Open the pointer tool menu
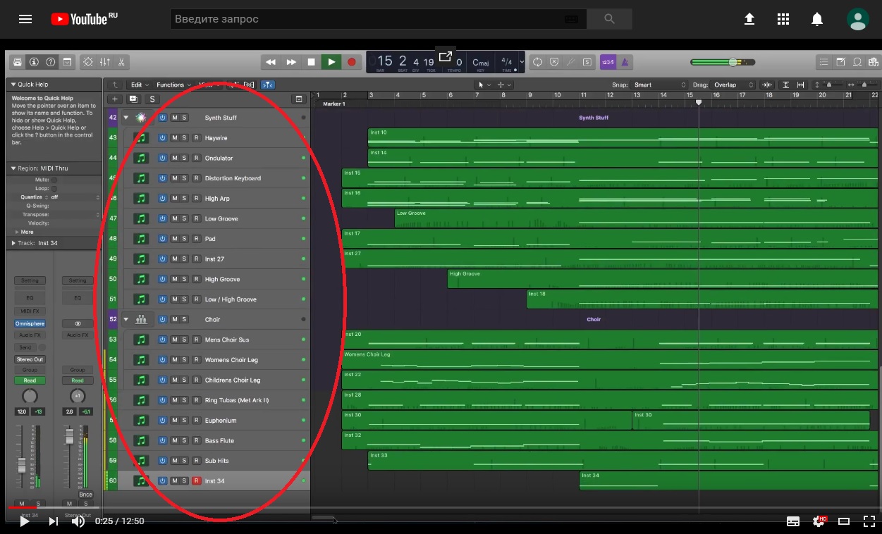This screenshot has width=882, height=534. click(483, 85)
